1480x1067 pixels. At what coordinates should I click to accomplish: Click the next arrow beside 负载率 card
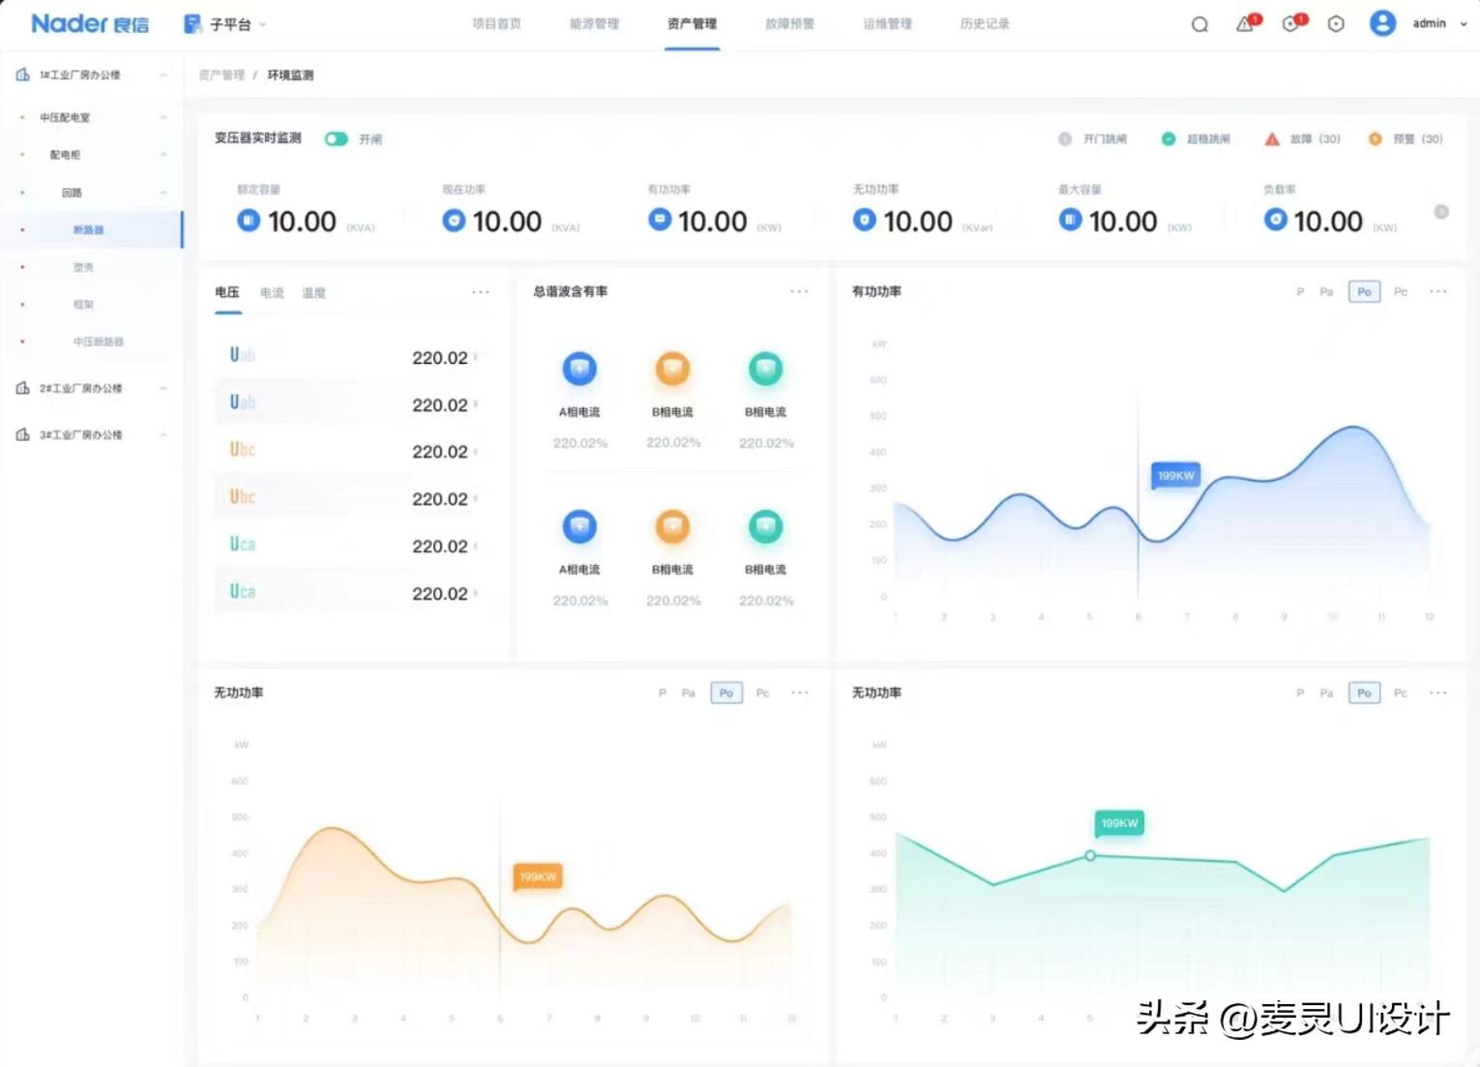(x=1441, y=211)
